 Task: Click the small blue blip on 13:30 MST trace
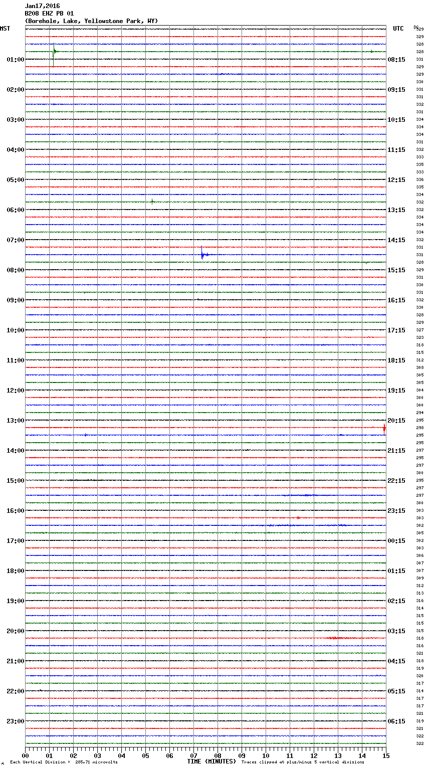(86, 435)
